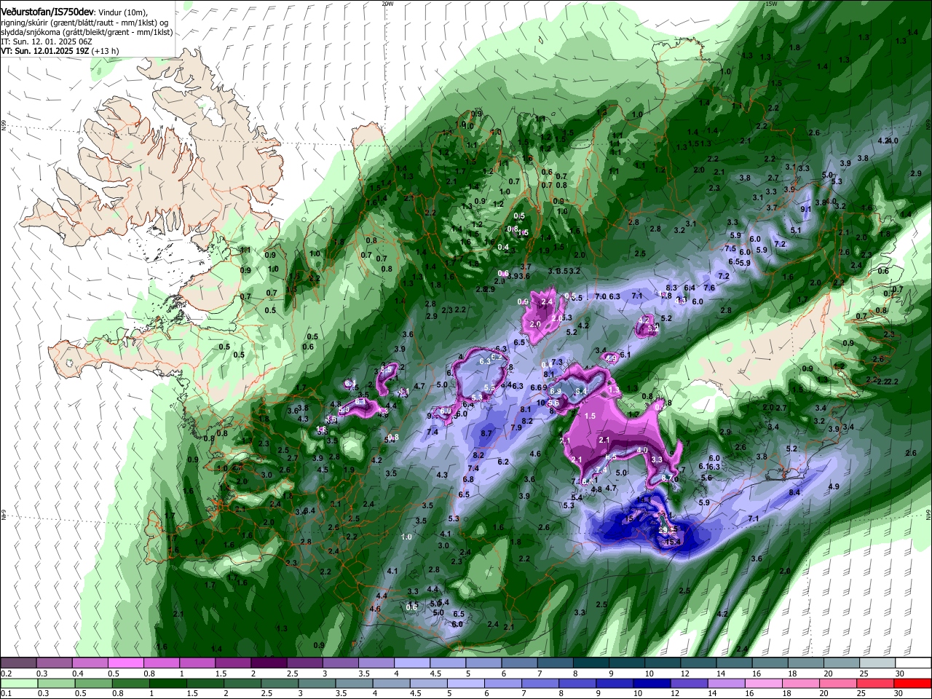Pick the 3.5 lavender swatch in the upper legend row
This screenshot has height=699, width=932.
376,663
